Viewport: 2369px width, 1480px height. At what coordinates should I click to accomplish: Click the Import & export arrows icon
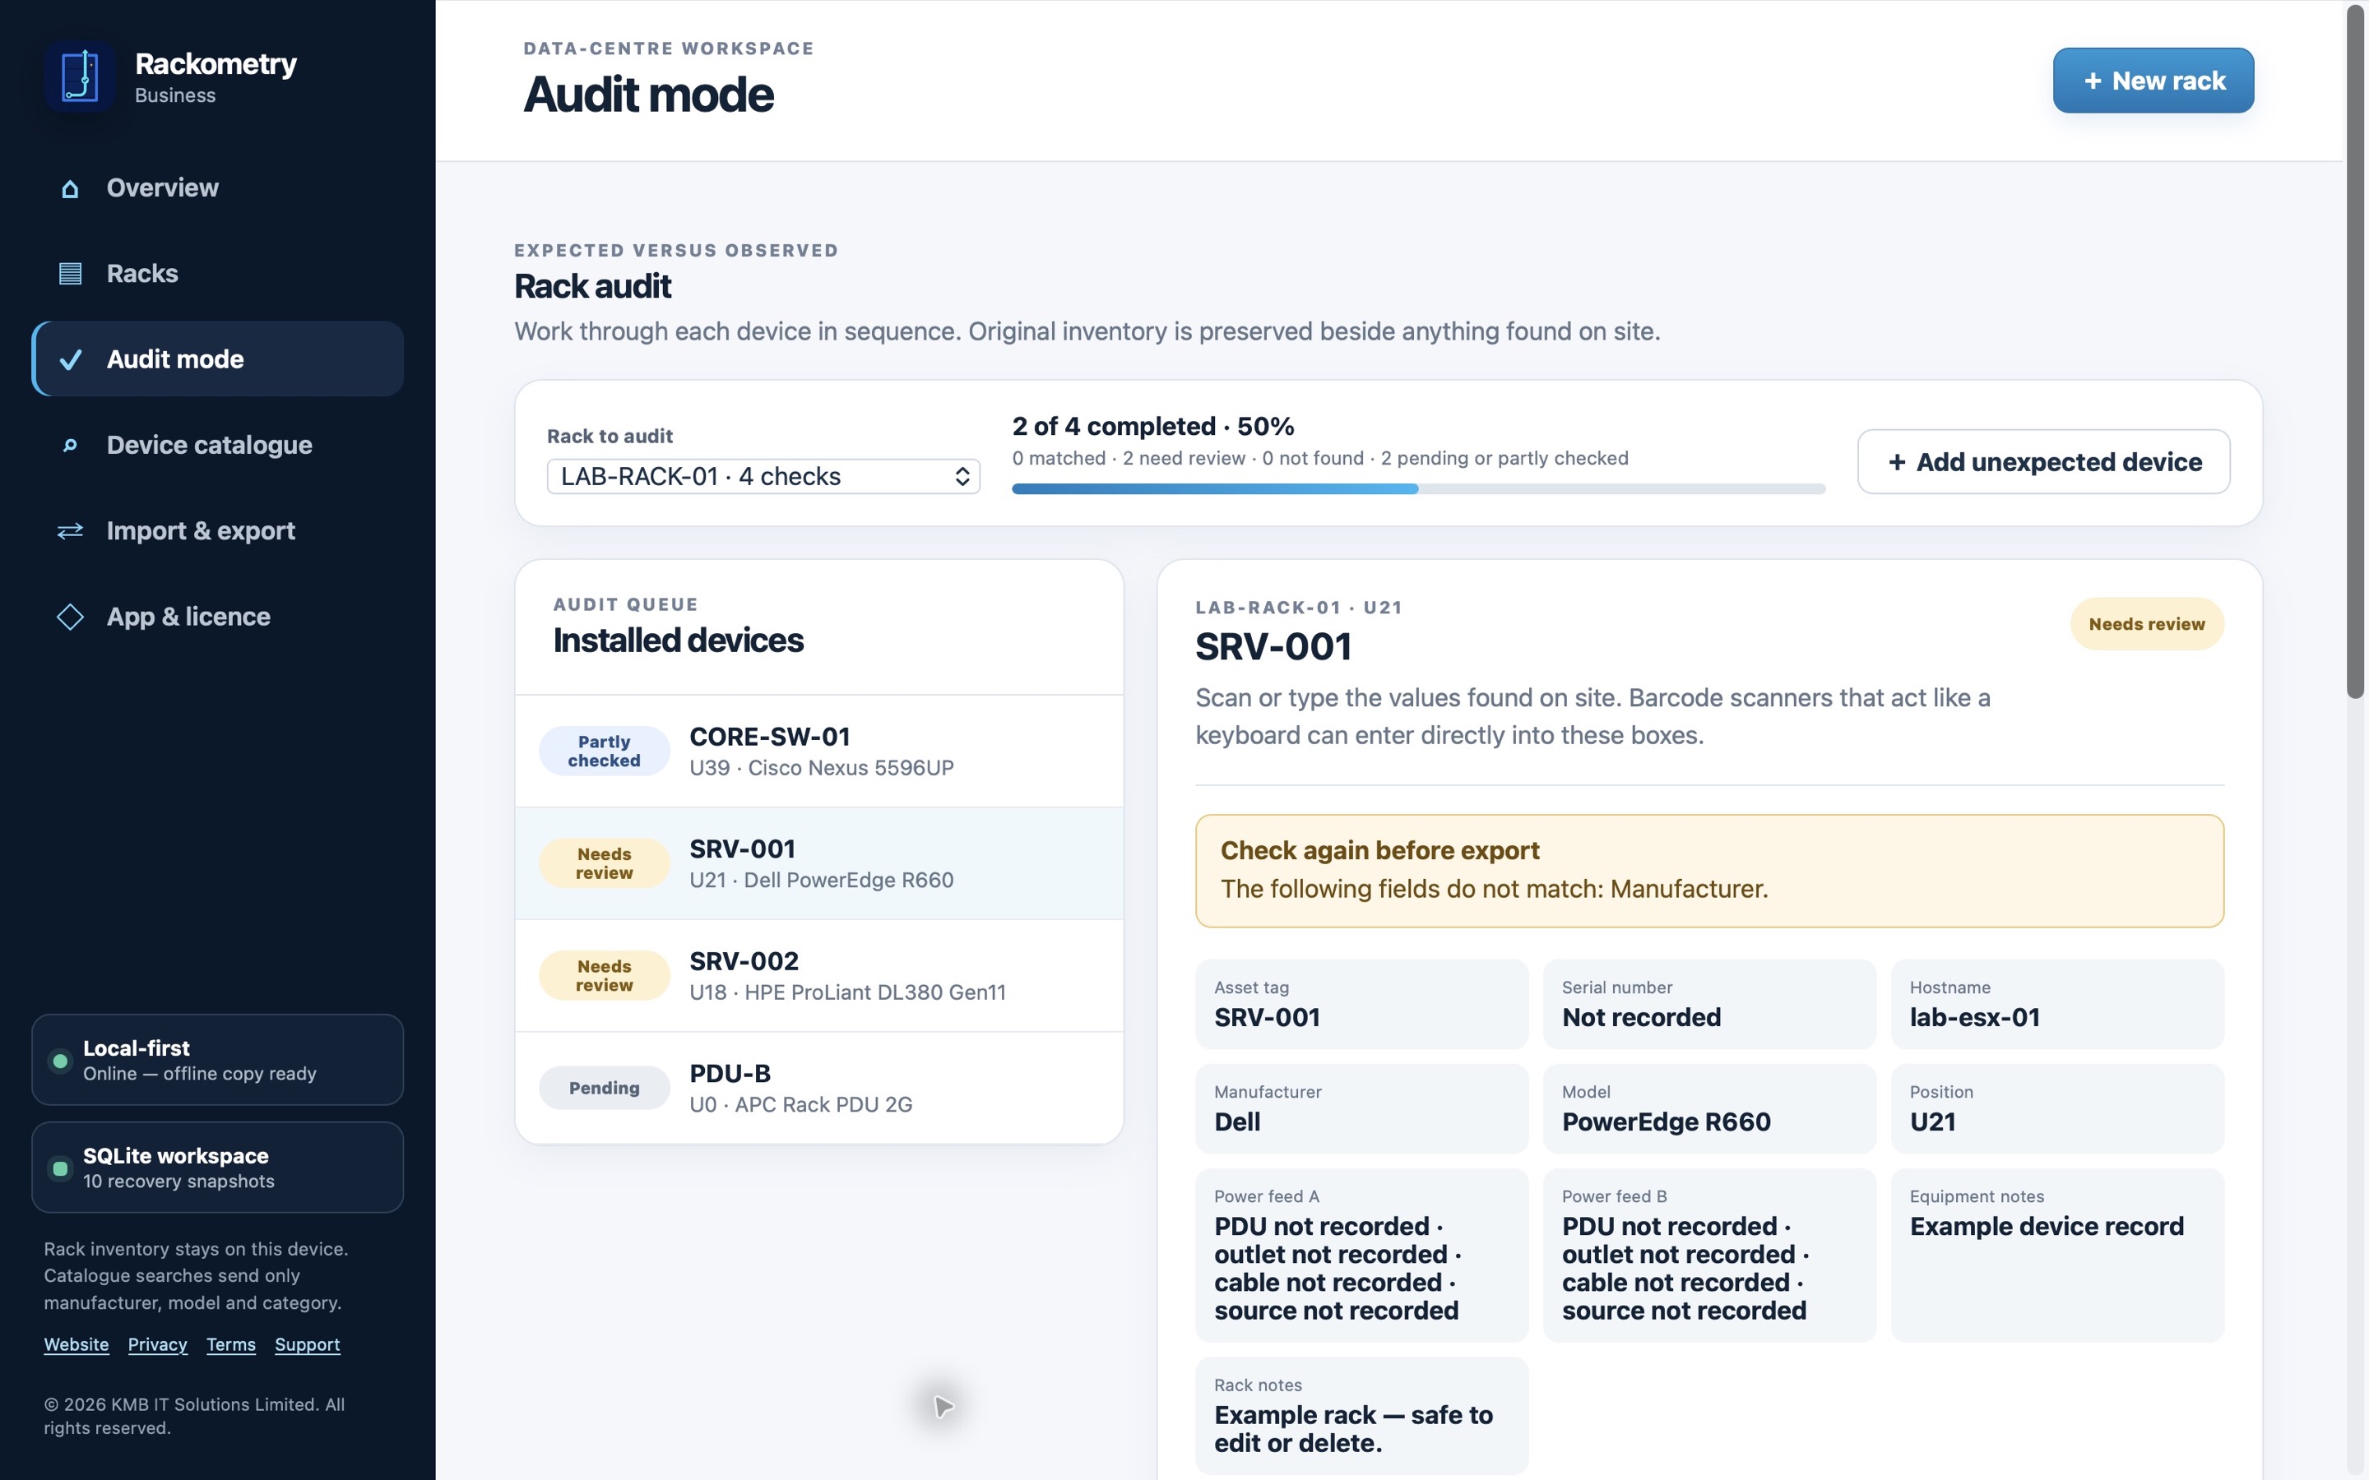coord(69,530)
